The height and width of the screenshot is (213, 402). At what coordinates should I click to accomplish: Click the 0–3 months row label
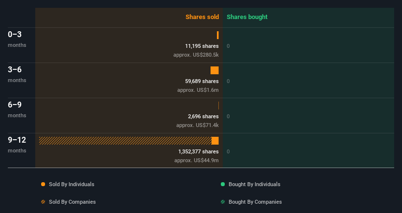pos(17,39)
